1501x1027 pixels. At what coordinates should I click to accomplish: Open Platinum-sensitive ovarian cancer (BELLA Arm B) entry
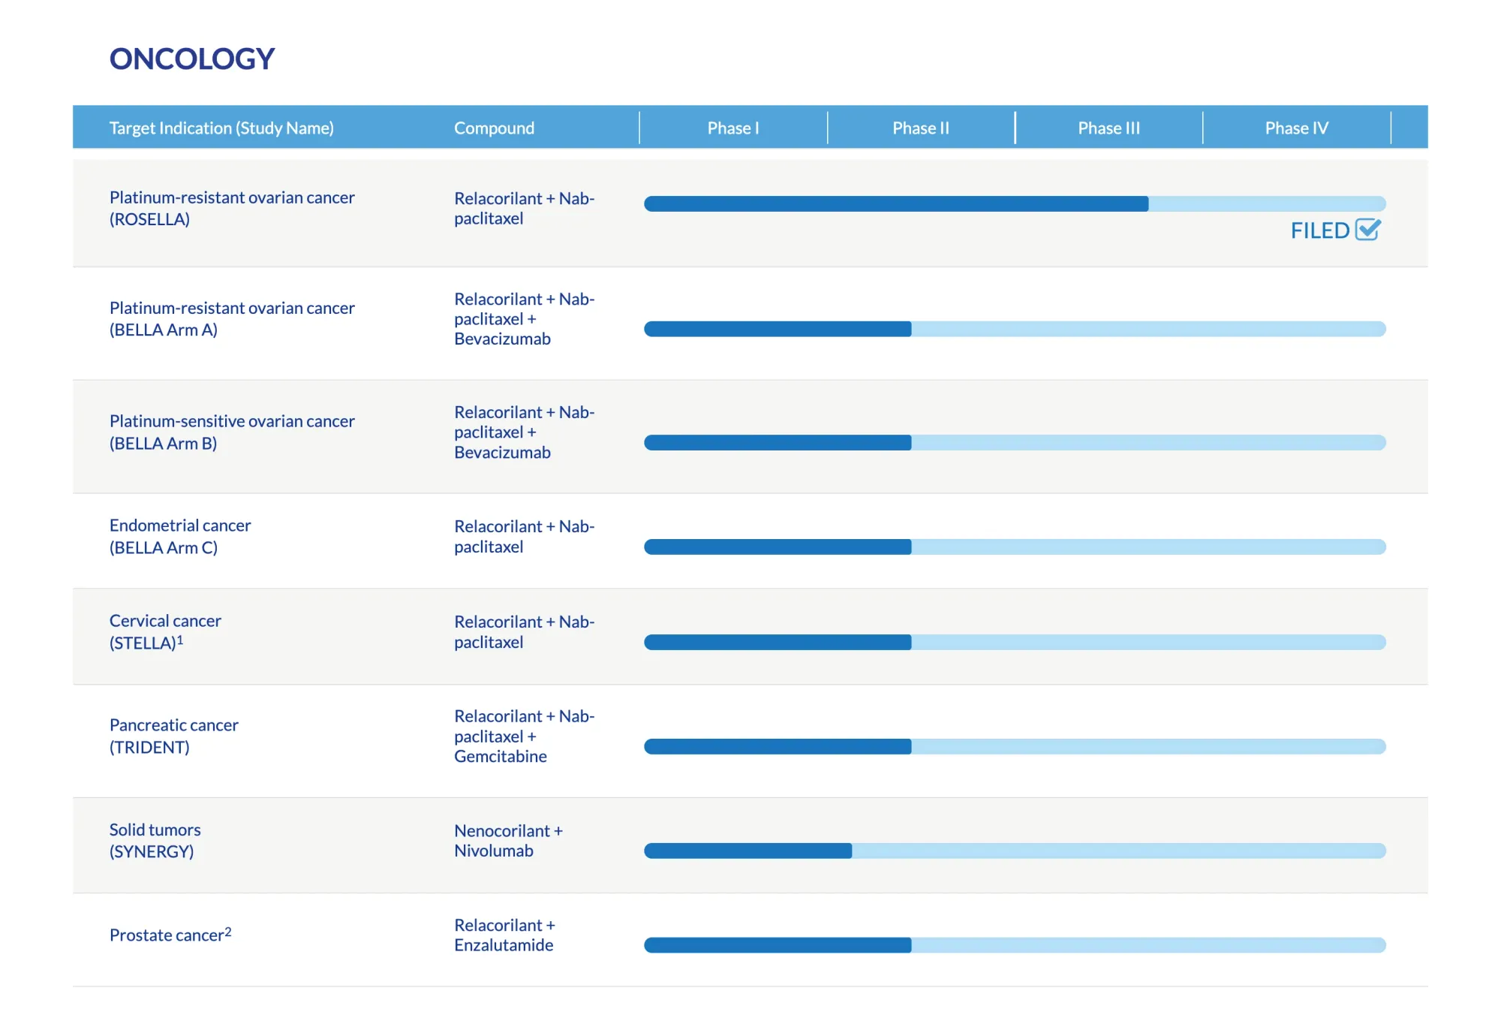pyautogui.click(x=231, y=432)
